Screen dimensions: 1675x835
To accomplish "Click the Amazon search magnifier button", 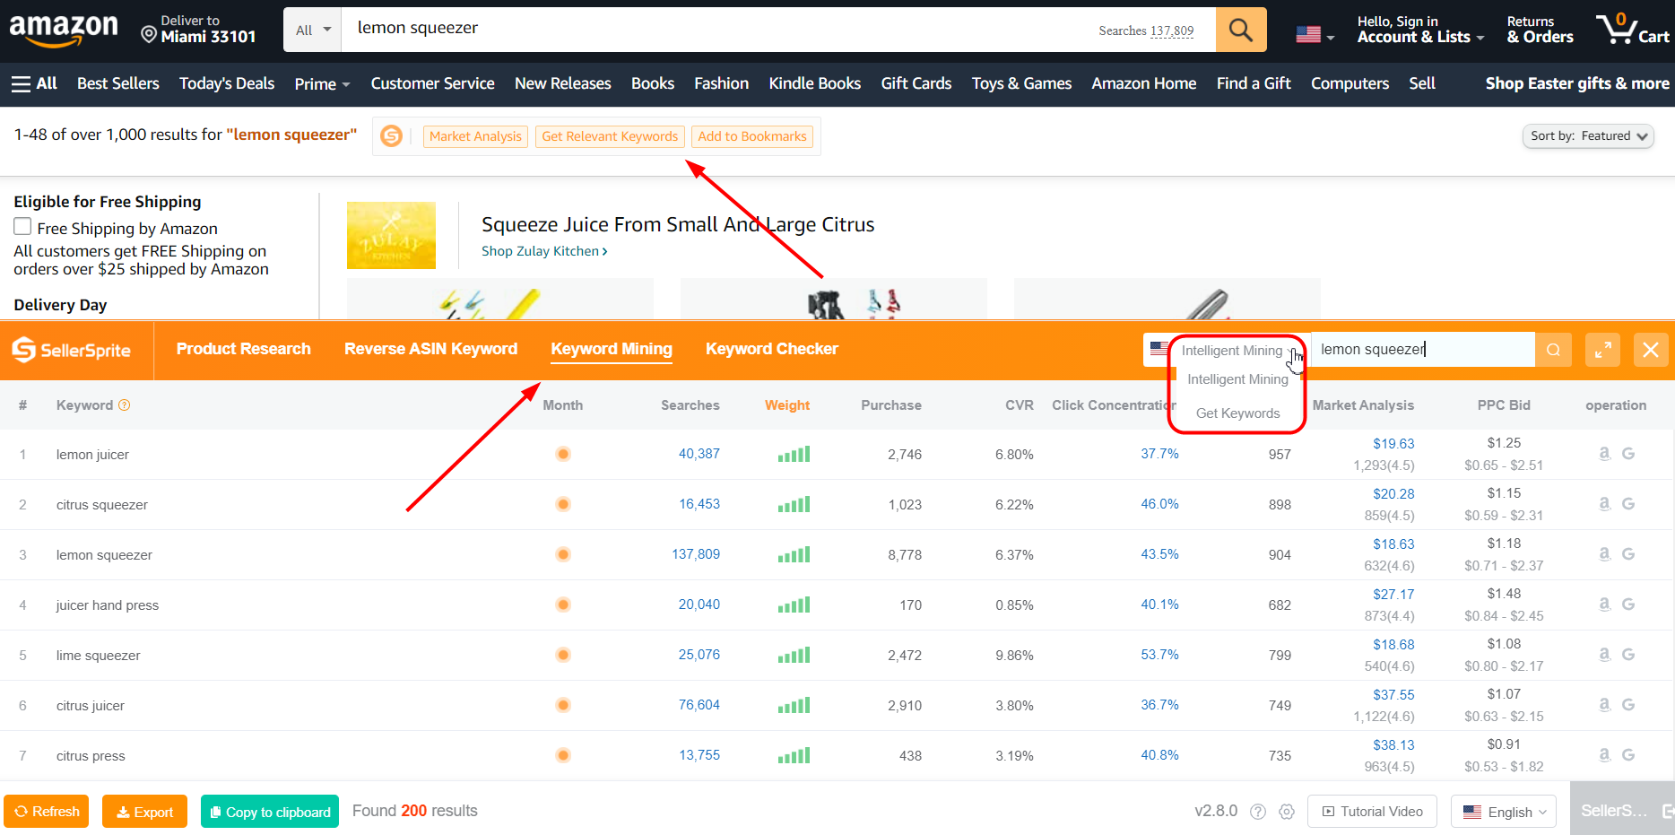I will coord(1241,30).
